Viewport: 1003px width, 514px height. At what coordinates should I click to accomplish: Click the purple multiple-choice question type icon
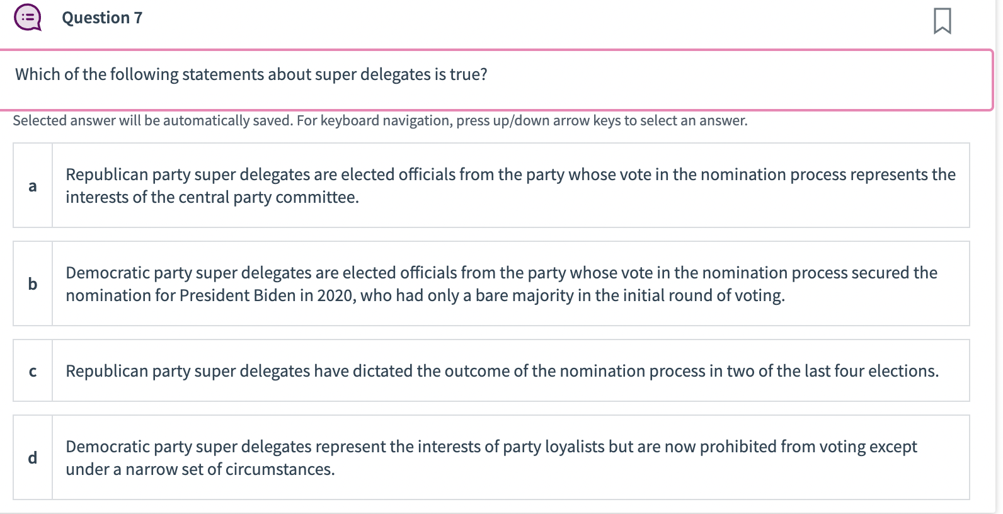pos(28,18)
